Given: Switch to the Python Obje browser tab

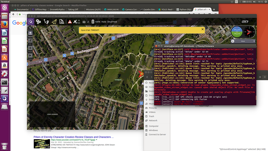Looking at the screenshot, I should [184, 9].
